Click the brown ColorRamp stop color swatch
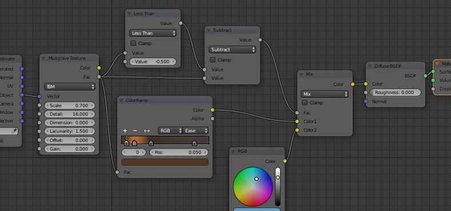451x211 pixels. pyautogui.click(x=165, y=162)
